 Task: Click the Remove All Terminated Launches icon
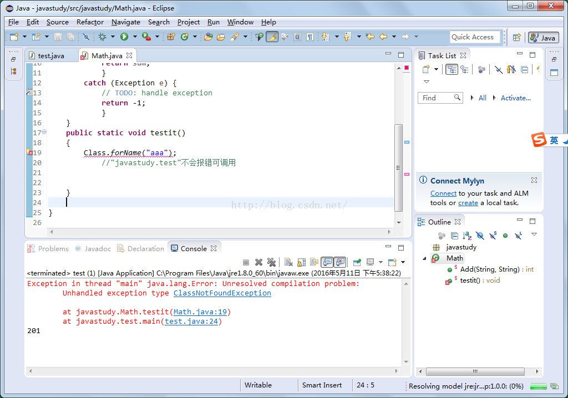pos(271,262)
